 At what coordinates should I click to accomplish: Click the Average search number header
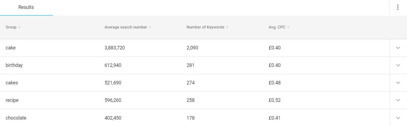tap(126, 27)
